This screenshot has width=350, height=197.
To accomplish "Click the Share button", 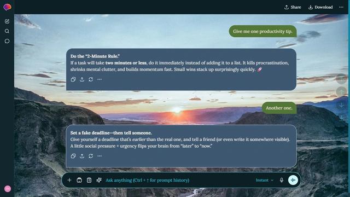I will click(x=293, y=7).
